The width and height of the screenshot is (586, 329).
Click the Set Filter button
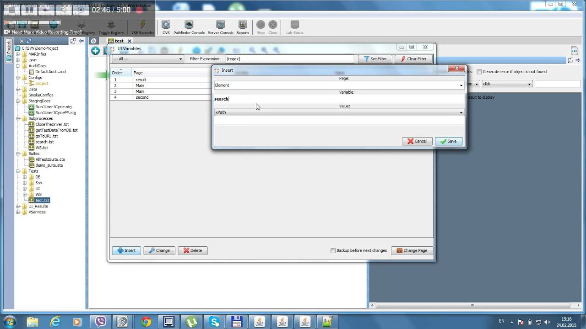pos(375,59)
